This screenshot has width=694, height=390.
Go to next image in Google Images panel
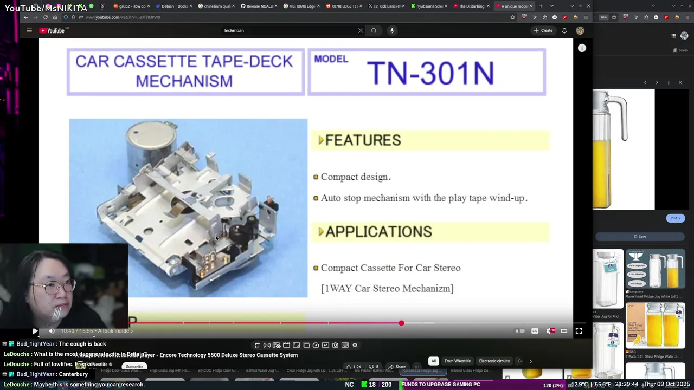click(657, 82)
